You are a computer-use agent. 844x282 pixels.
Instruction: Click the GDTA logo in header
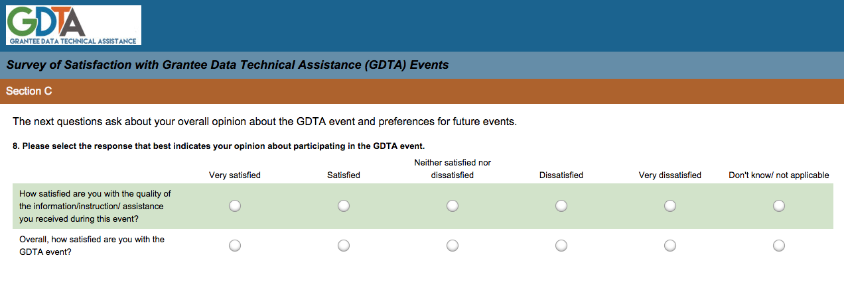pyautogui.click(x=74, y=25)
